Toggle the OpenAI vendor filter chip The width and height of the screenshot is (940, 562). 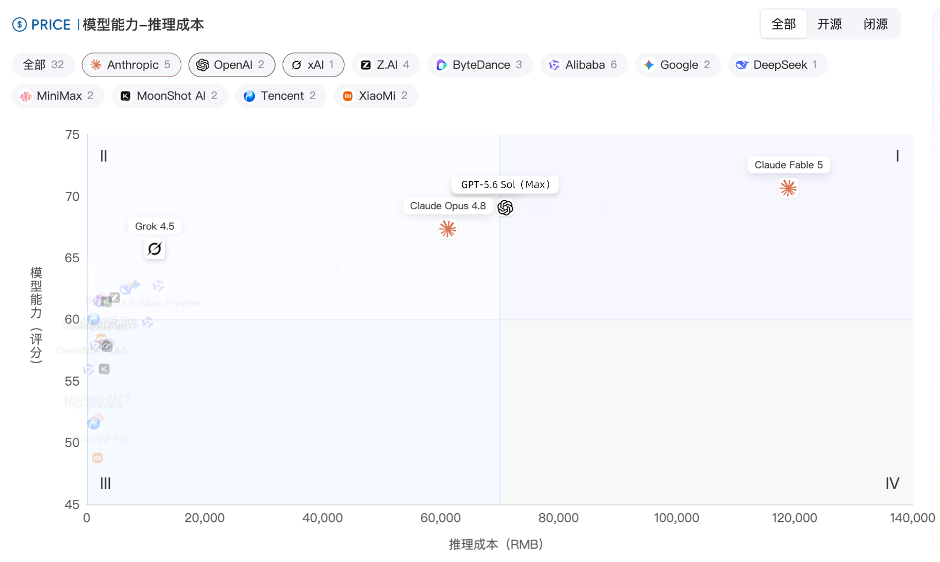click(x=232, y=65)
